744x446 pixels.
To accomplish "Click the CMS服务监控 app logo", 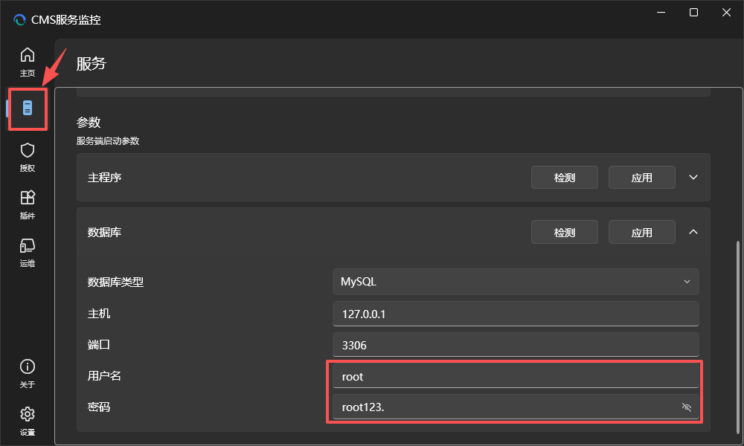I will (20, 20).
